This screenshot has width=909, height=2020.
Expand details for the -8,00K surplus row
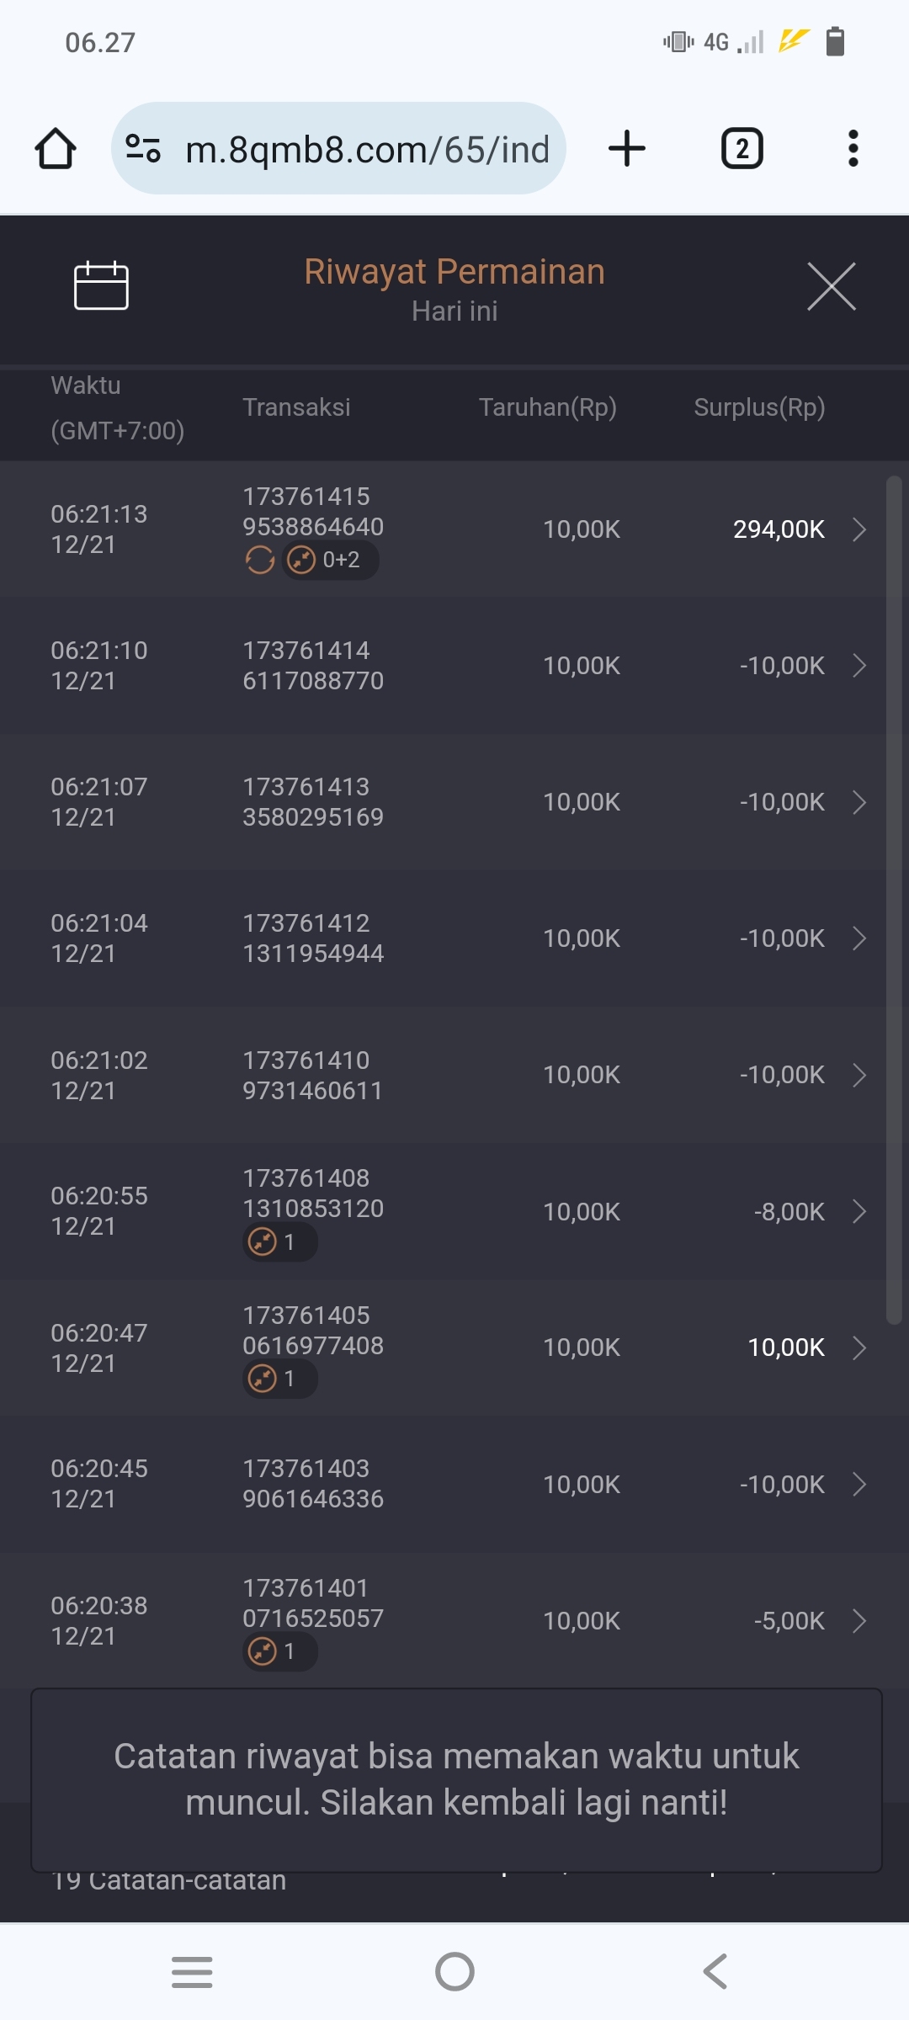point(858,1212)
